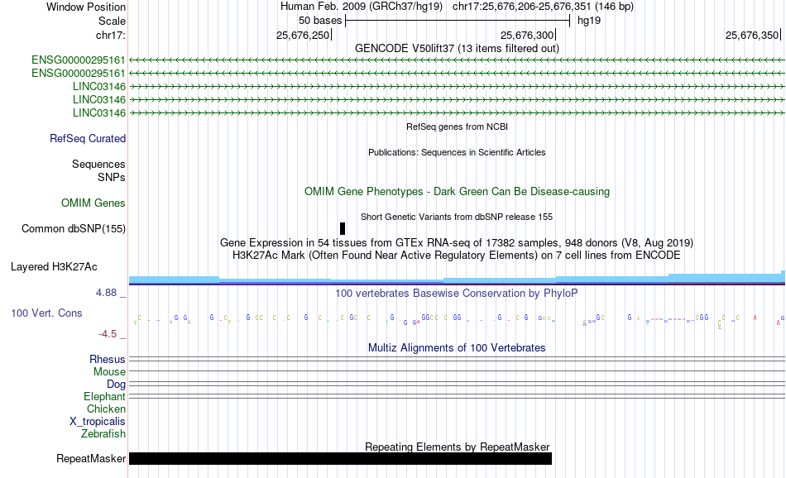Click the 100 Vert. Cons label
This screenshot has width=786, height=478.
46,313
